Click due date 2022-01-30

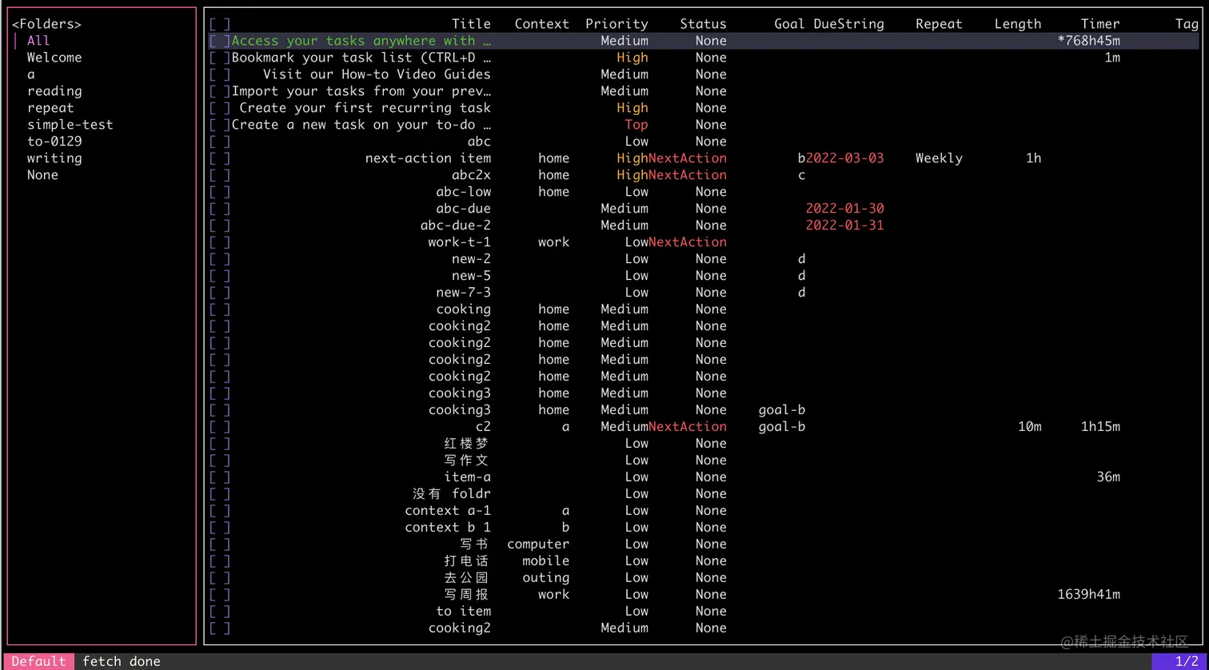click(x=844, y=209)
